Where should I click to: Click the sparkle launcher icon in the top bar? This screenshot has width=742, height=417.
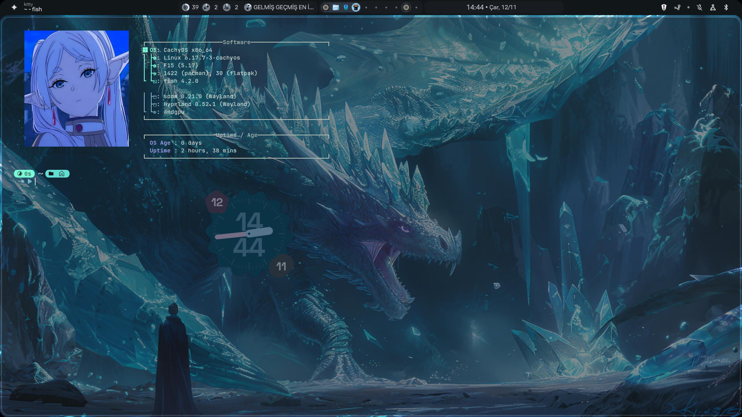click(x=14, y=7)
